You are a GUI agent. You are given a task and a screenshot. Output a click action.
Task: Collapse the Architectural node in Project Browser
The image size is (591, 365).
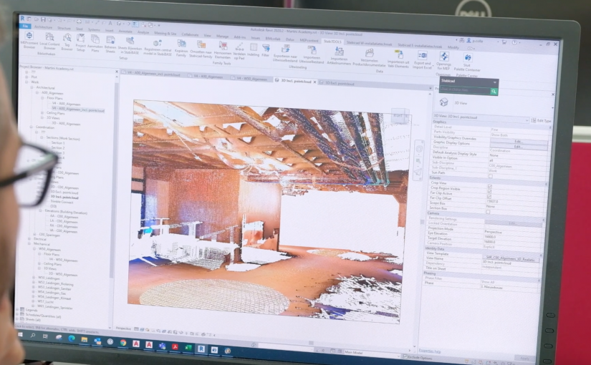tap(32, 87)
